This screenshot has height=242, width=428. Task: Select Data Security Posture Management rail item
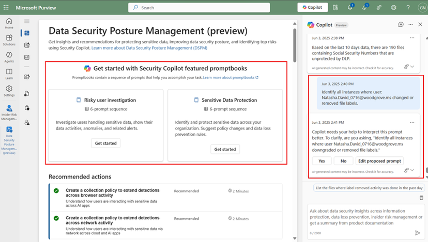pyautogui.click(x=9, y=140)
